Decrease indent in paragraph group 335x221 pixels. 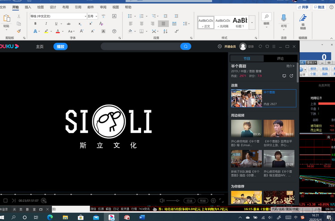[x=165, y=16]
